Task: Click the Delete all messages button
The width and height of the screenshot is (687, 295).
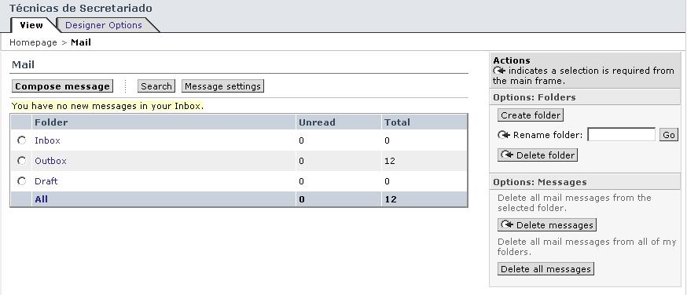Action: click(546, 269)
